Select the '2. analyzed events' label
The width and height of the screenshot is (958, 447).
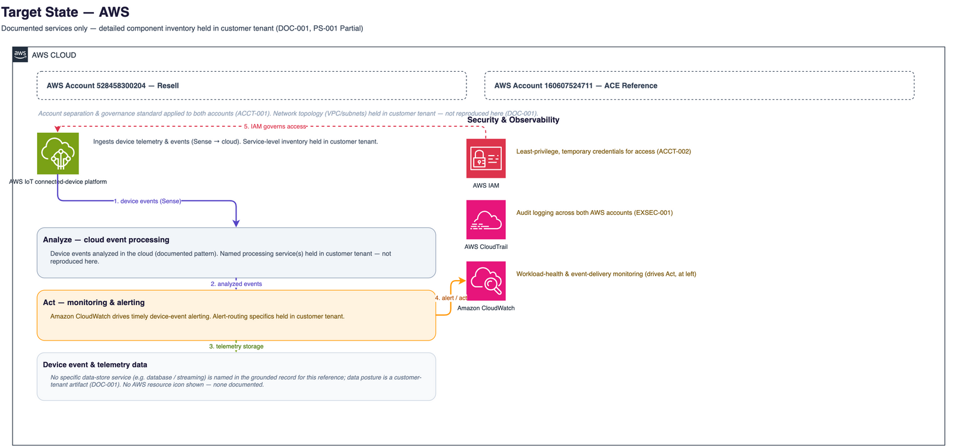tap(236, 284)
